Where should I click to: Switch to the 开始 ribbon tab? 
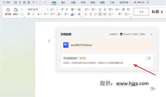click(54, 2)
